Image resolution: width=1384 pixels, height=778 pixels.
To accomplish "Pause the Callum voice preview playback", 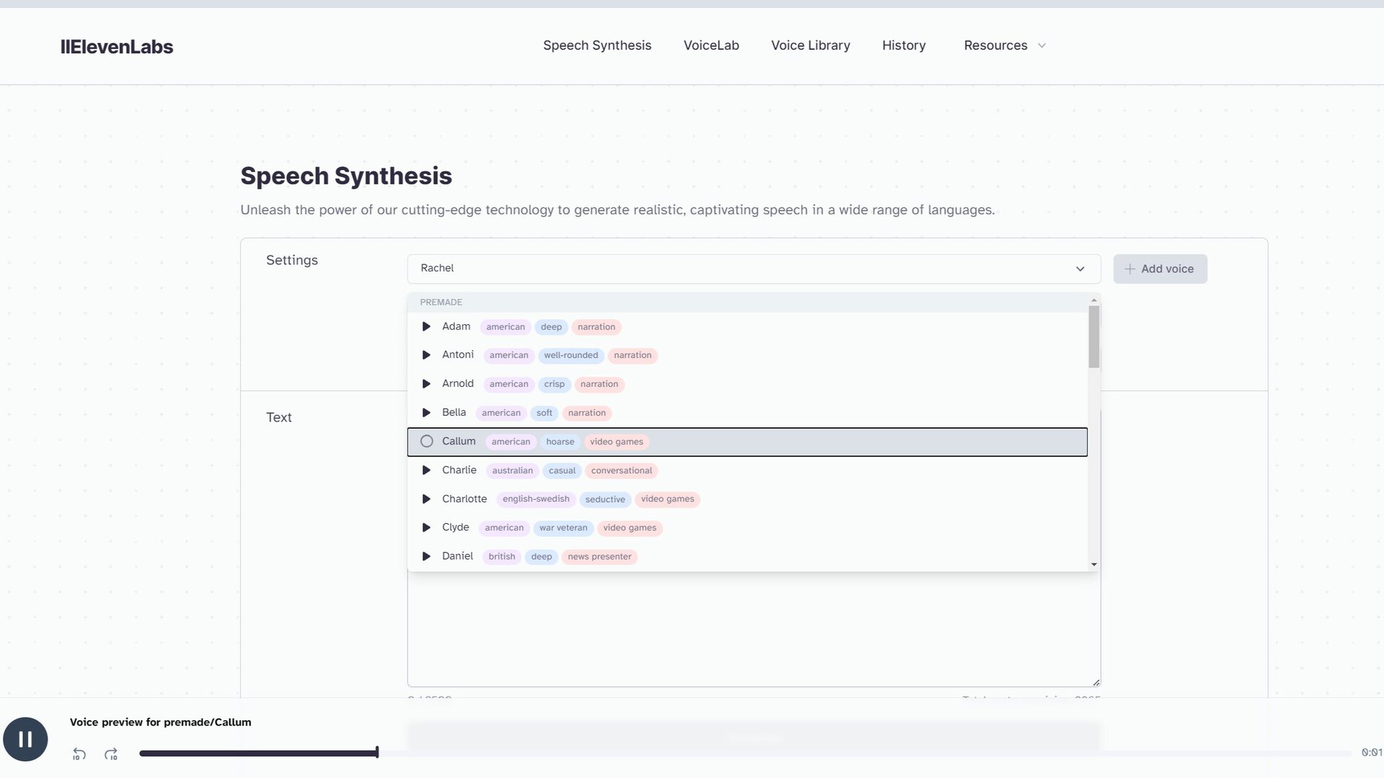I will (25, 739).
